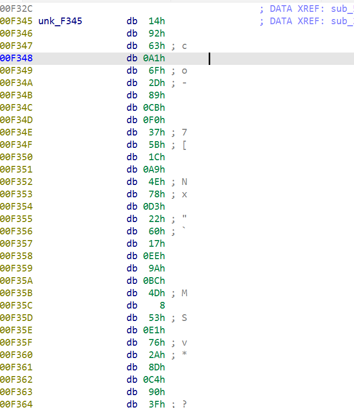Click the 2Ah byte value

[x=157, y=355]
